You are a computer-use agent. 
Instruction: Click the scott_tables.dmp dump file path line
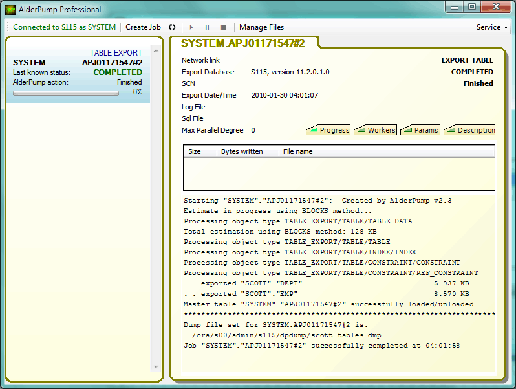coord(286,335)
